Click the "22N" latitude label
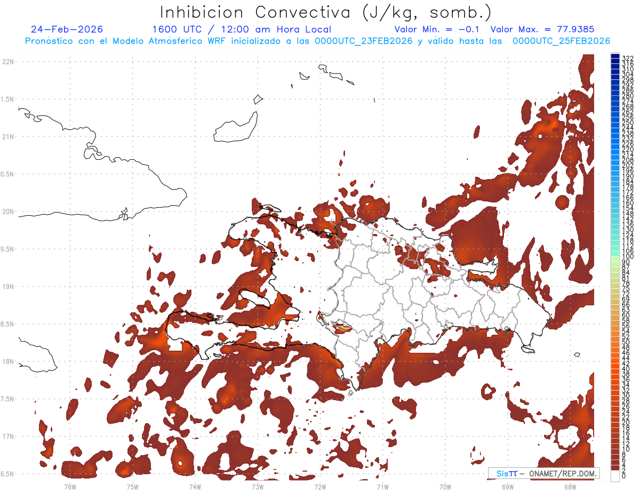640x494 pixels. 9,62
